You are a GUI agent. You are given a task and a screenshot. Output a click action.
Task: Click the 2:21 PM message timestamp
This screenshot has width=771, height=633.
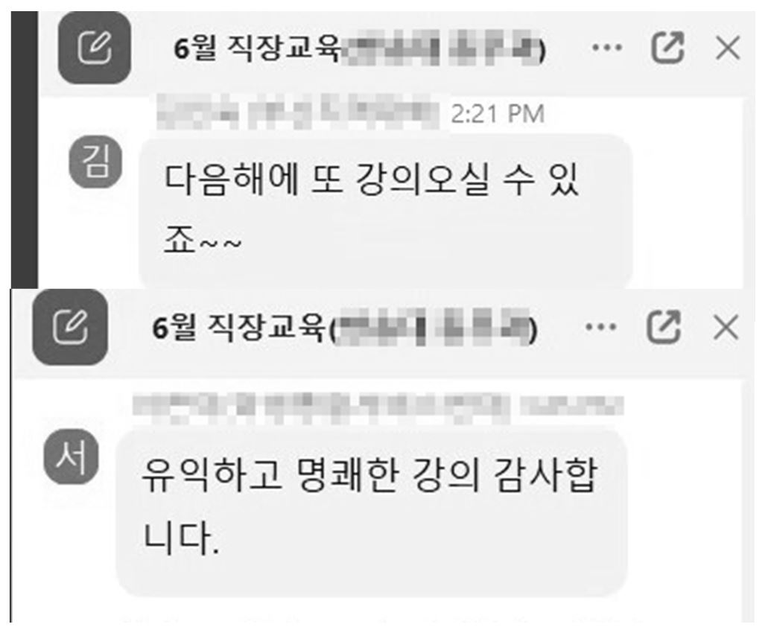point(498,114)
